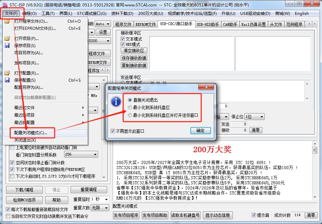Open the 文件(F) menu

(11, 14)
